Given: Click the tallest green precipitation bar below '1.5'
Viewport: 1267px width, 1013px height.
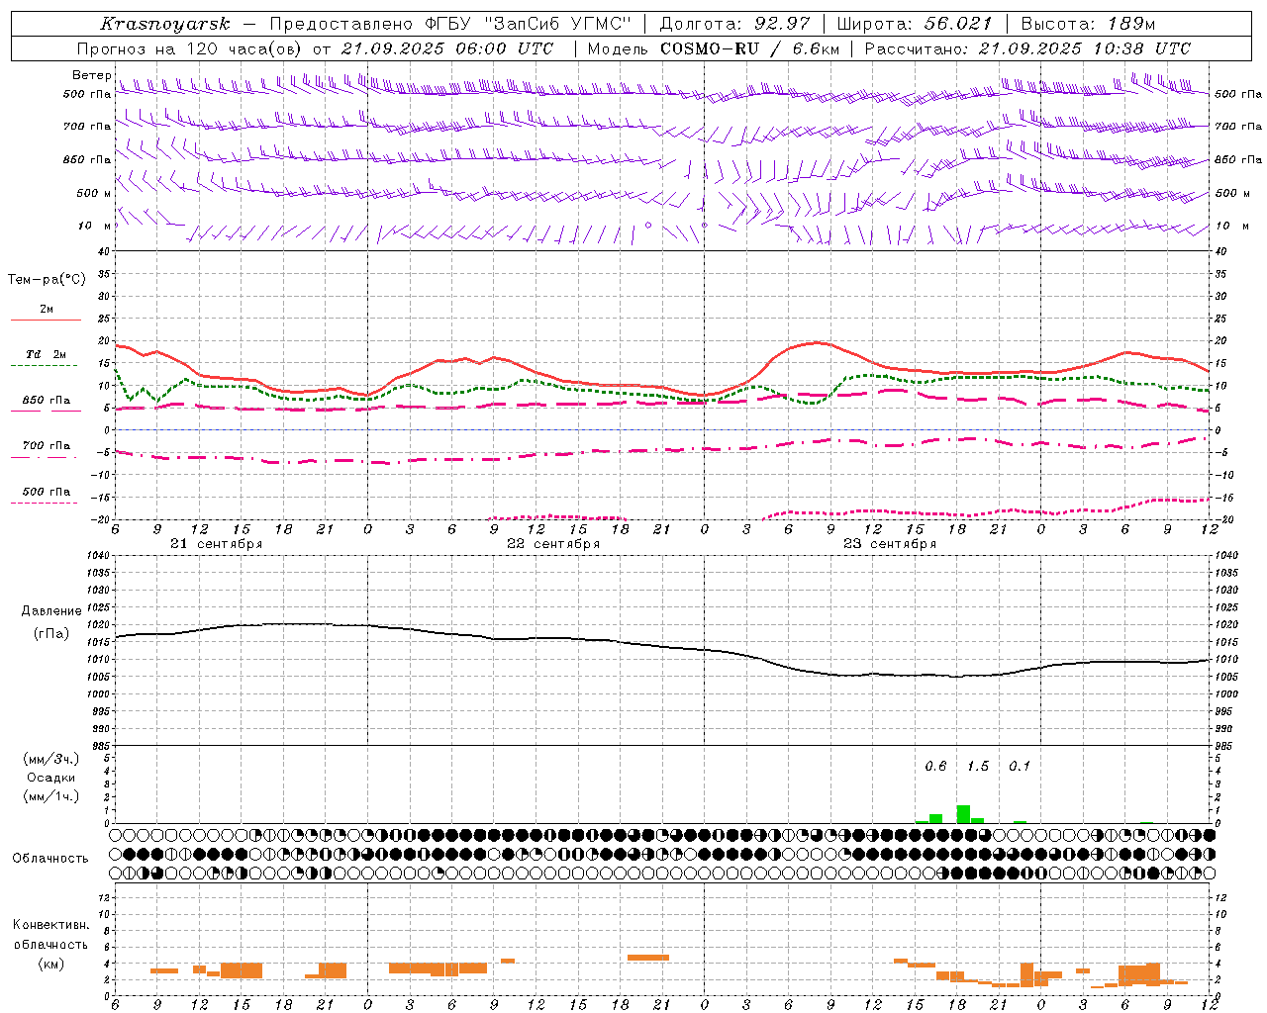Looking at the screenshot, I should (963, 814).
